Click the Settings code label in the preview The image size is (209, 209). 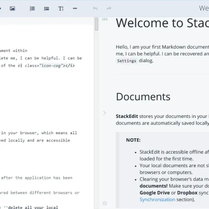pos(127,61)
